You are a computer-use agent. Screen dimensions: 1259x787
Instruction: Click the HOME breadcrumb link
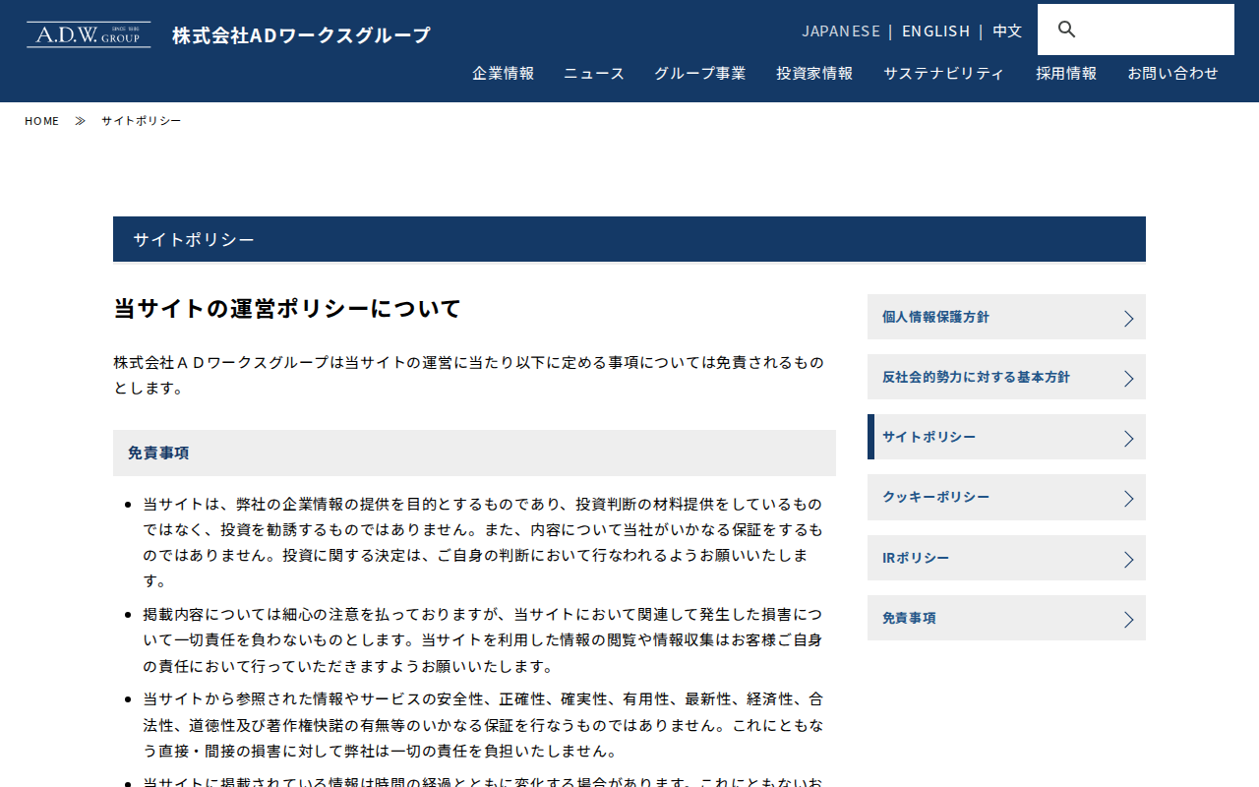pyautogui.click(x=42, y=121)
